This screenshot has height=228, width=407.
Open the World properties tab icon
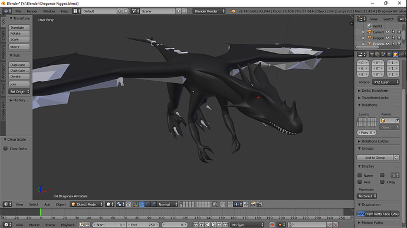click(x=390, y=54)
